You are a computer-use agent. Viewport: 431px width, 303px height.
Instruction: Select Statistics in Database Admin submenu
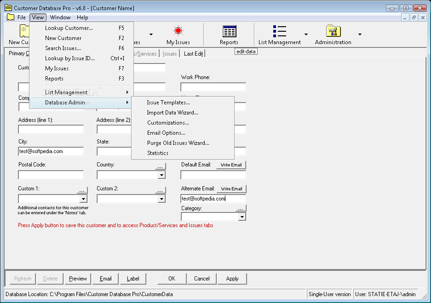pos(183,153)
